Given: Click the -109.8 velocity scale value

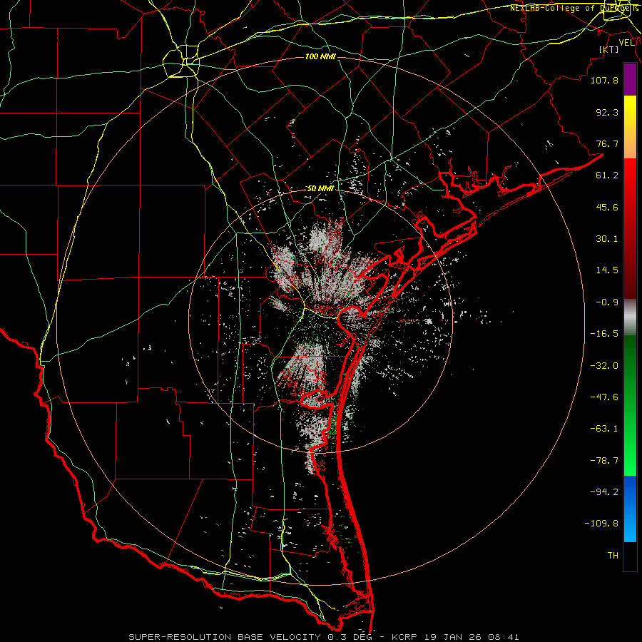Looking at the screenshot, I should [601, 524].
